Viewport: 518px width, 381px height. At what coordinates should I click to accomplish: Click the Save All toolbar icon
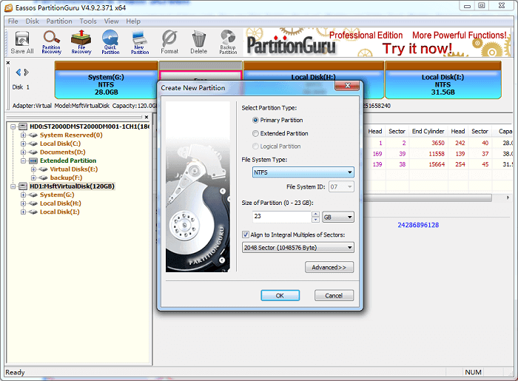pyautogui.click(x=21, y=43)
